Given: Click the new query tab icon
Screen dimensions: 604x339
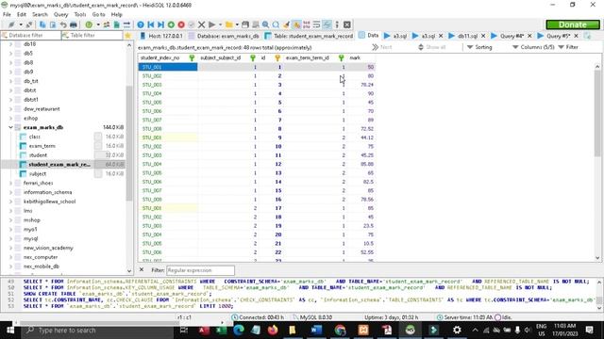Looking at the screenshot, I should point(587,36).
